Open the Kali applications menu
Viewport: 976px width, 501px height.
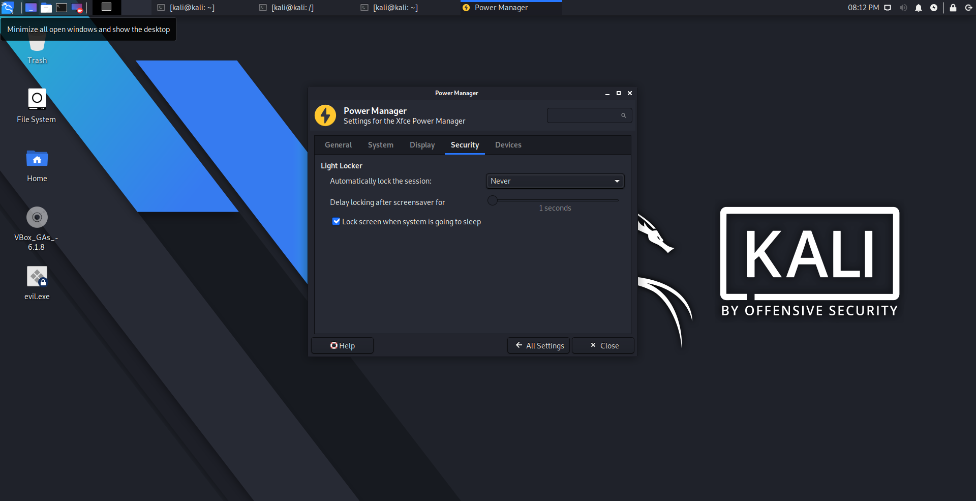point(8,8)
